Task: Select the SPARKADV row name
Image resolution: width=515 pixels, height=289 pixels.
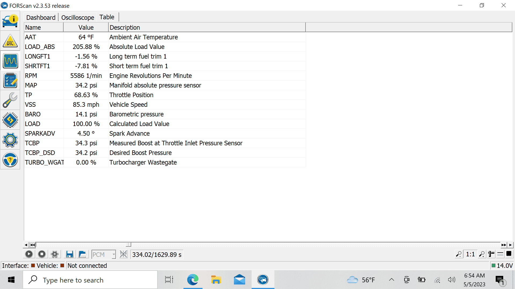Action: point(40,134)
